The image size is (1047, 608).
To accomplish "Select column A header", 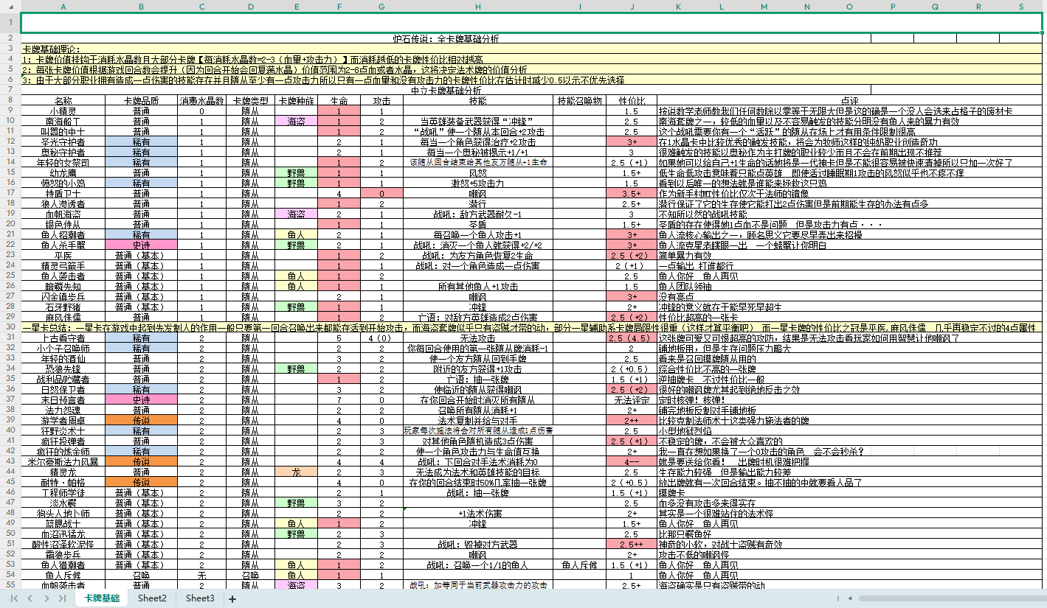I will (63, 7).
